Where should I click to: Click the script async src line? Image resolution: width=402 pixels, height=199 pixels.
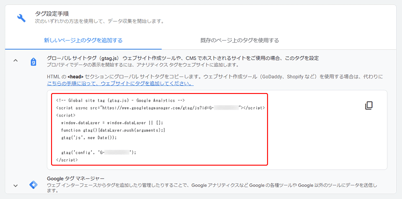click(160, 108)
